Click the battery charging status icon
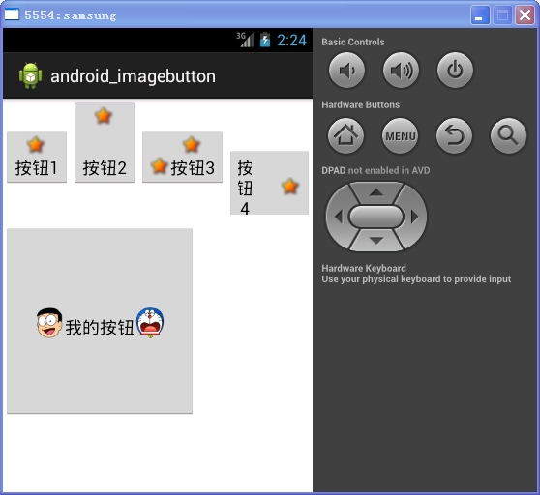The image size is (540, 495). pyautogui.click(x=265, y=40)
